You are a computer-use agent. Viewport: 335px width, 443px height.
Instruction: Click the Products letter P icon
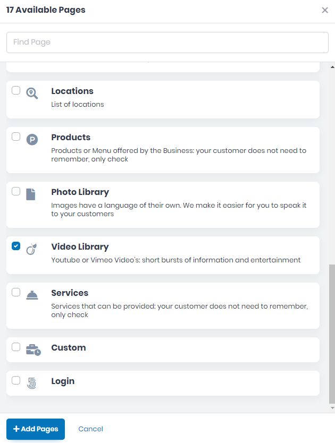[x=31, y=139]
